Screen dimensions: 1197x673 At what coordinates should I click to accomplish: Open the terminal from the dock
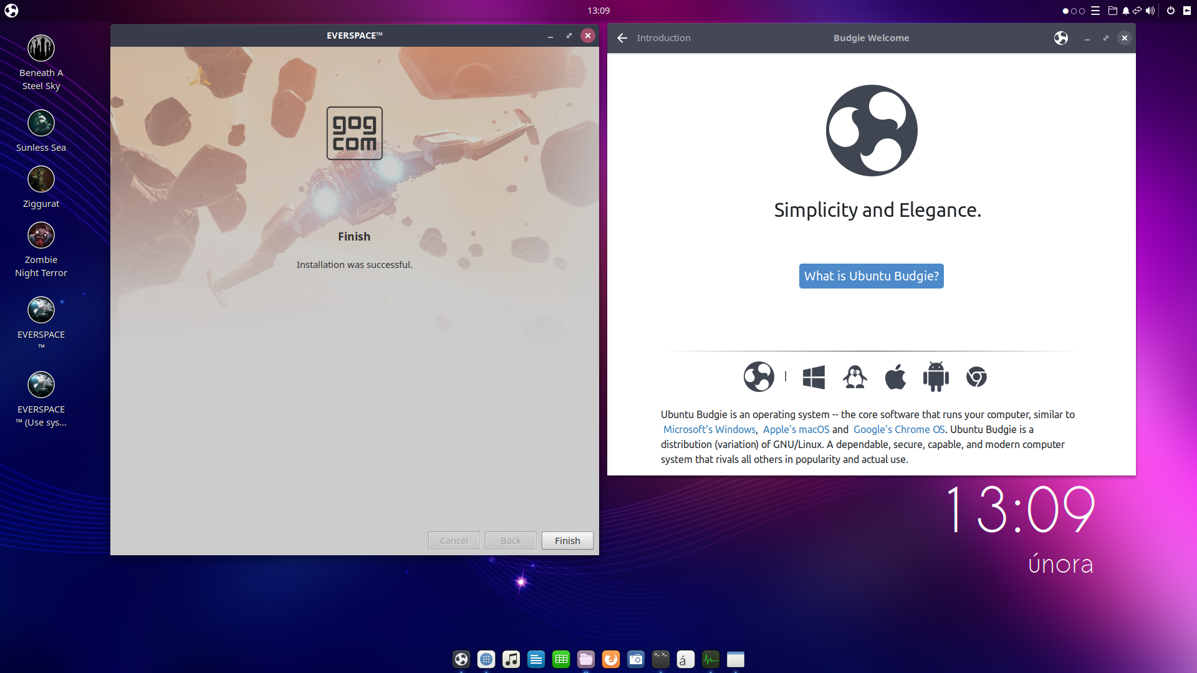coord(661,659)
